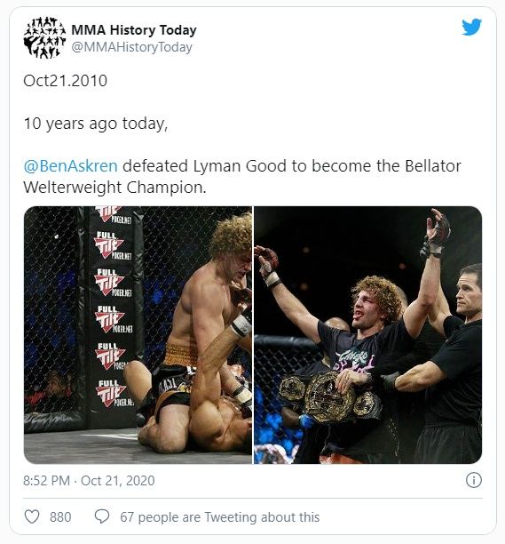Click the raised gloved hand in right photo
This screenshot has height=544, width=505.
[436, 233]
